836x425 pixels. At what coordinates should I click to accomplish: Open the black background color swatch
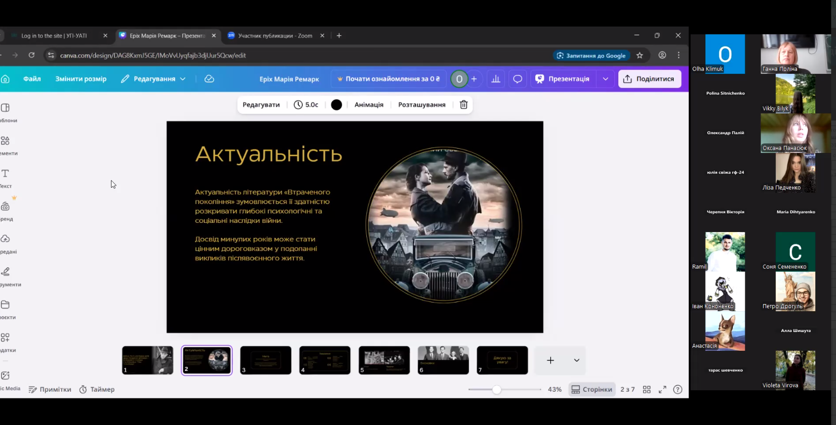click(336, 105)
